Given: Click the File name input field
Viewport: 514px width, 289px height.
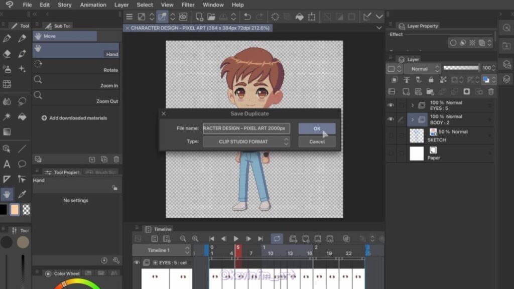Looking at the screenshot, I should (x=246, y=128).
